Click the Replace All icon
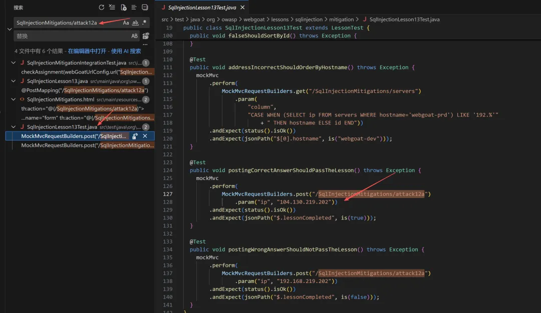Image resolution: width=541 pixels, height=313 pixels. click(x=146, y=36)
